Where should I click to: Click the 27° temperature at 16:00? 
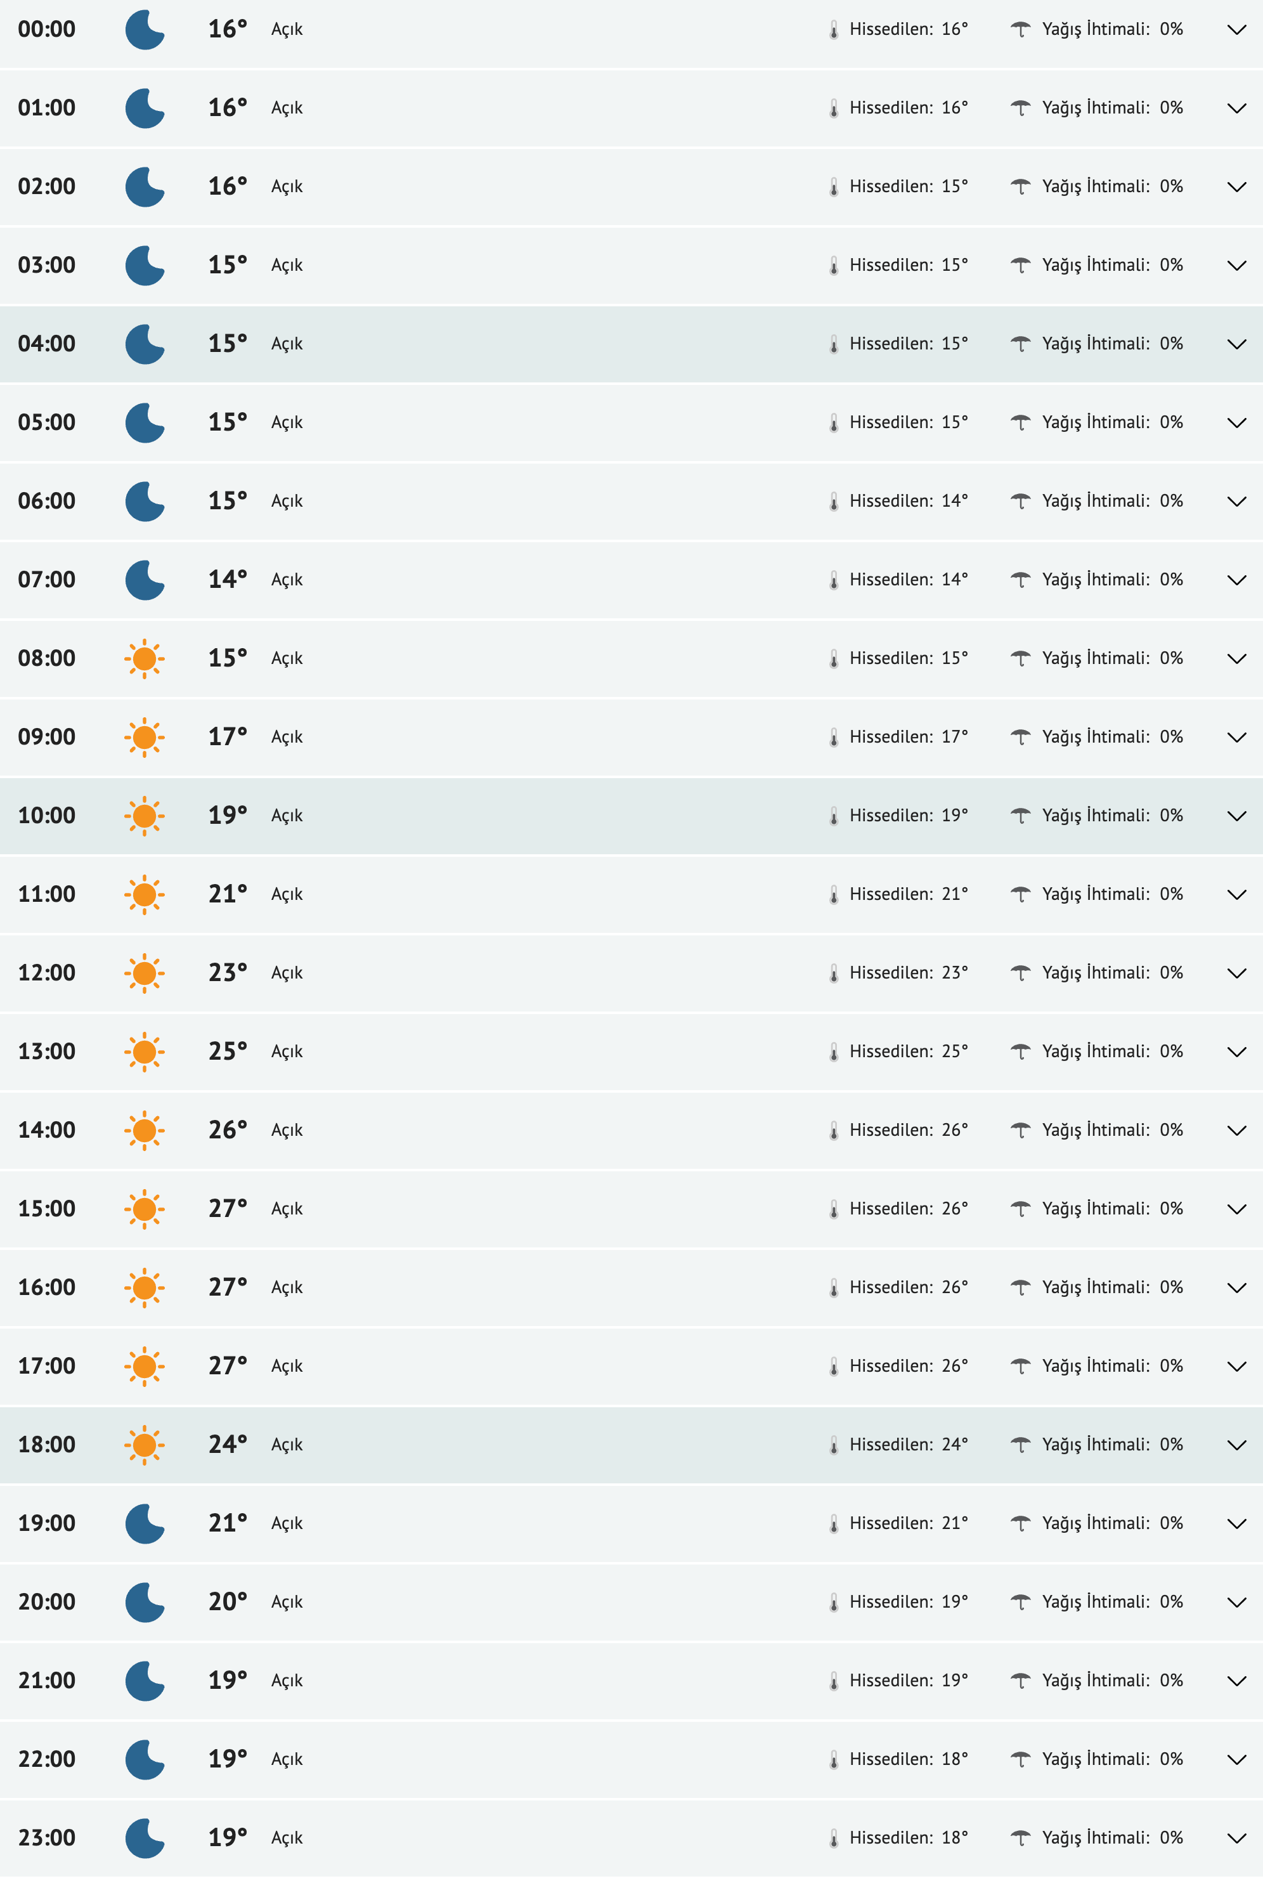coord(227,1287)
